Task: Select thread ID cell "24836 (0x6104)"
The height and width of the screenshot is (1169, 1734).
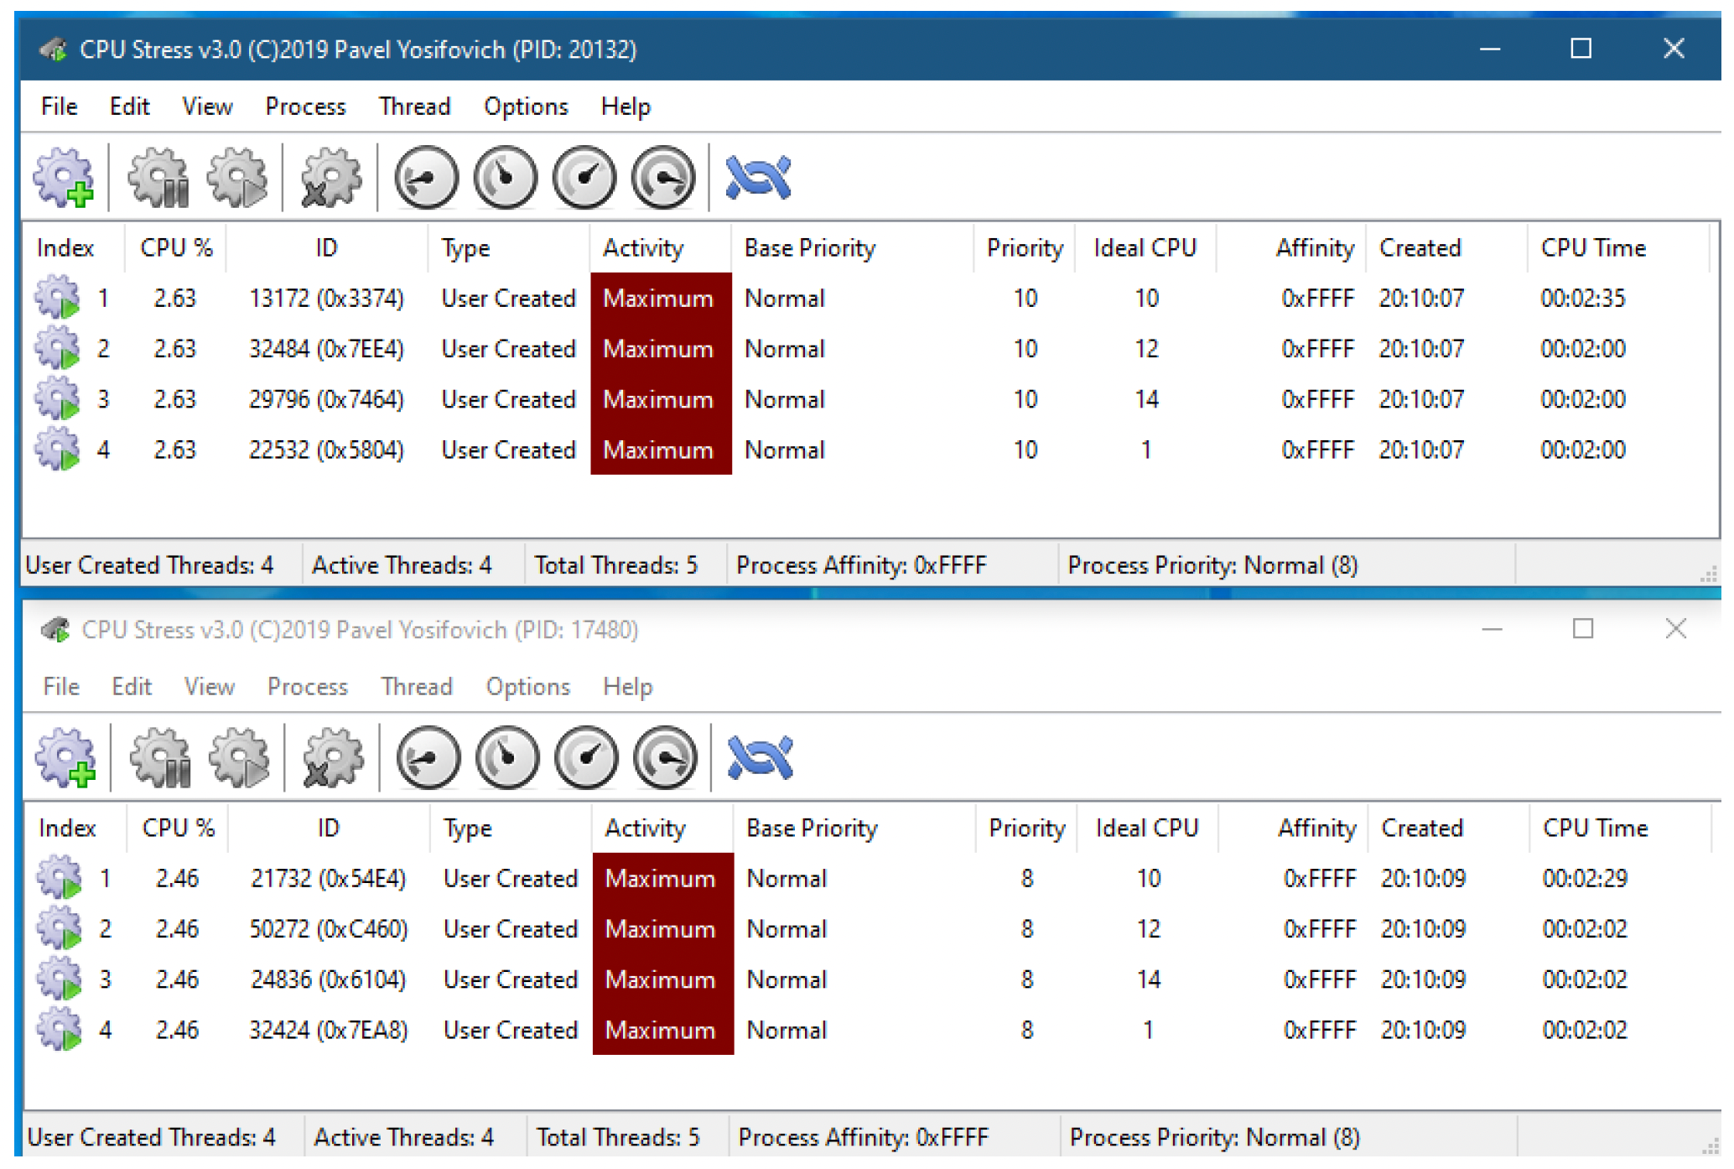Action: coord(328,979)
